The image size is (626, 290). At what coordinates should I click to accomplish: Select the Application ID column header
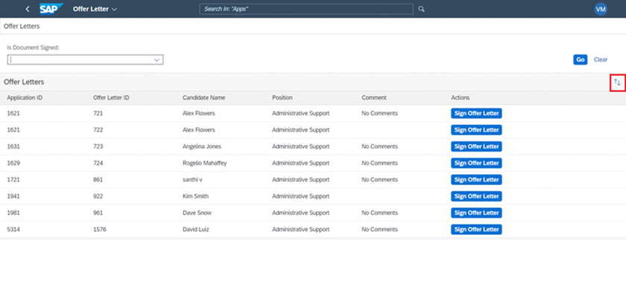[x=25, y=97]
